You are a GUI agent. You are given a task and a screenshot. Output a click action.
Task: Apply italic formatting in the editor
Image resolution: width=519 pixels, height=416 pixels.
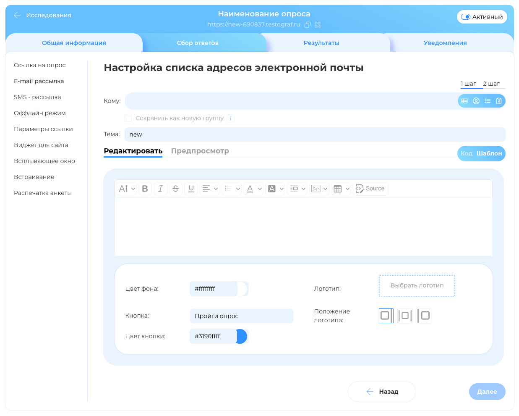(160, 189)
